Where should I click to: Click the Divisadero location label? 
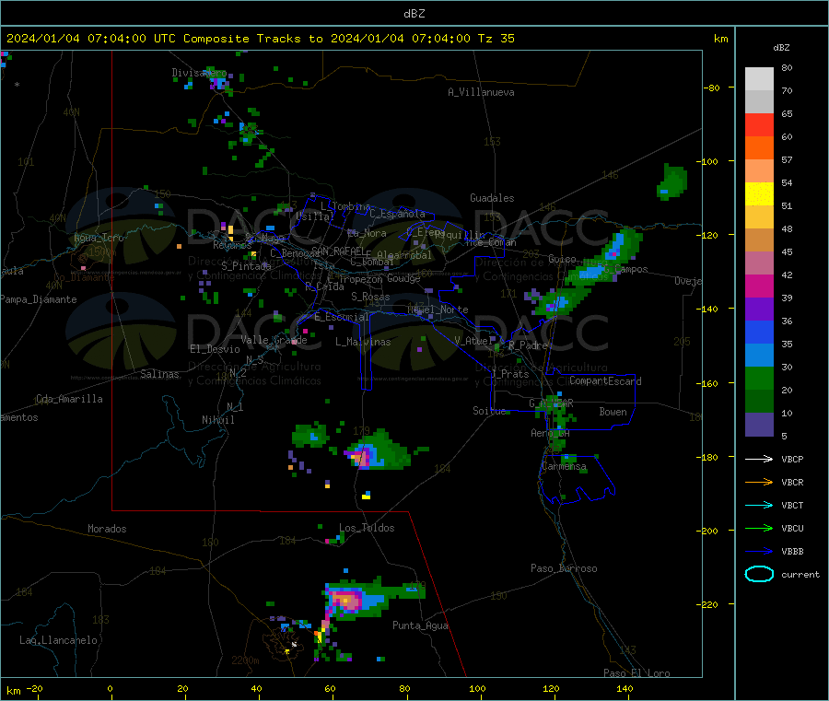(199, 73)
